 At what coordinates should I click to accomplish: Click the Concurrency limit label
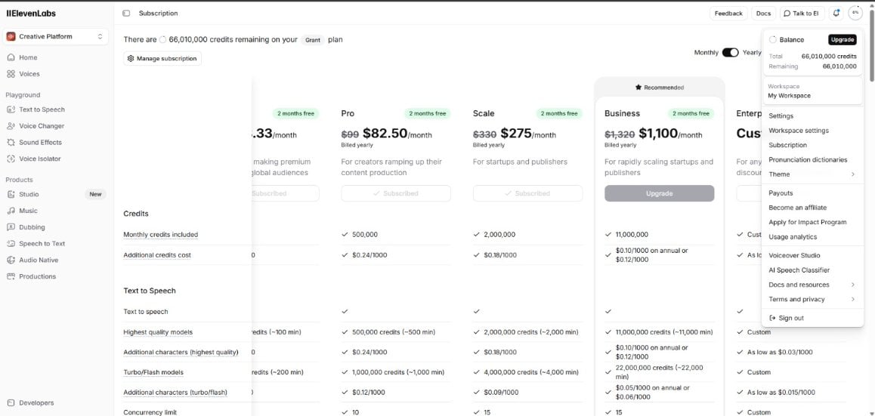(x=150, y=413)
